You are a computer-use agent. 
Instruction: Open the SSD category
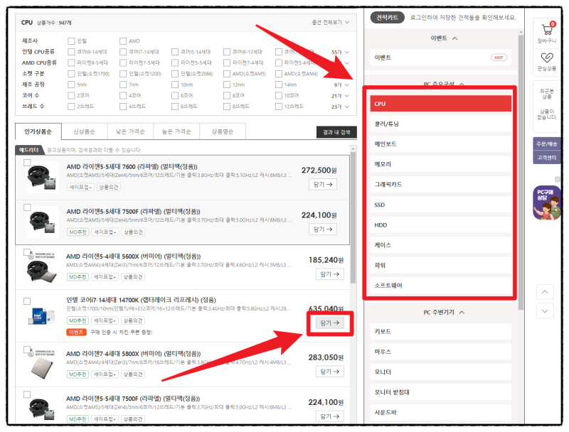tap(440, 205)
